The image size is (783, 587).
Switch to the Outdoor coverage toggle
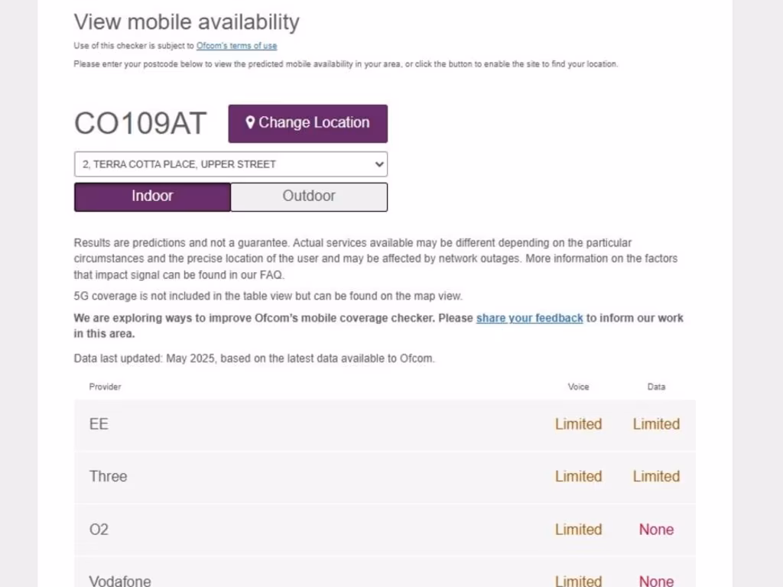[309, 196]
